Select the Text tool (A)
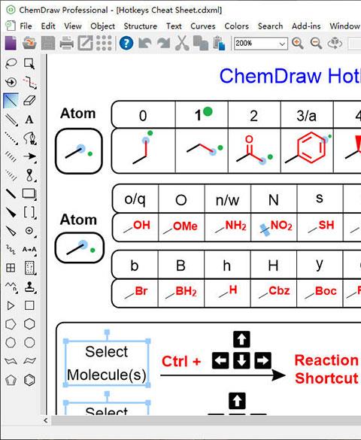 pos(29,120)
